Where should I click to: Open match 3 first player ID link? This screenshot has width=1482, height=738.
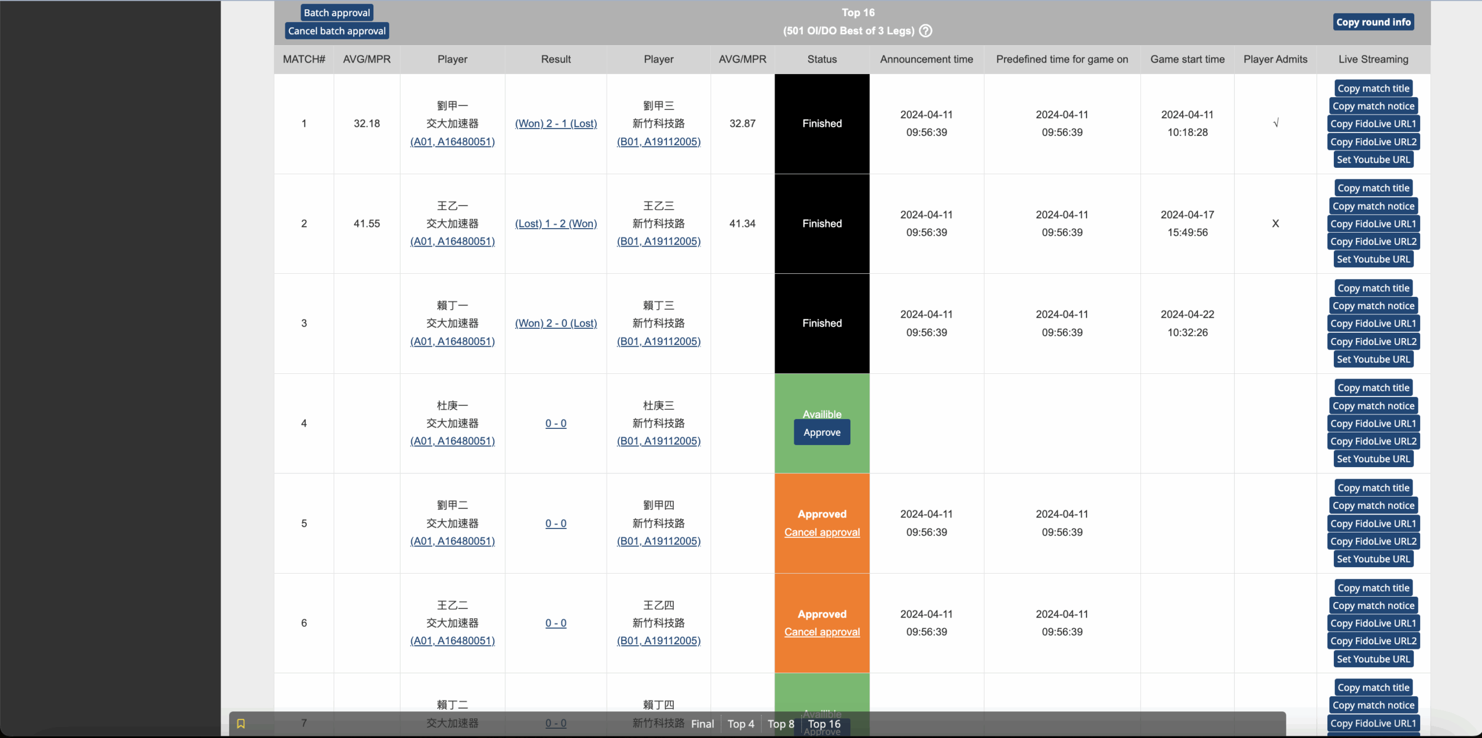[x=452, y=342]
